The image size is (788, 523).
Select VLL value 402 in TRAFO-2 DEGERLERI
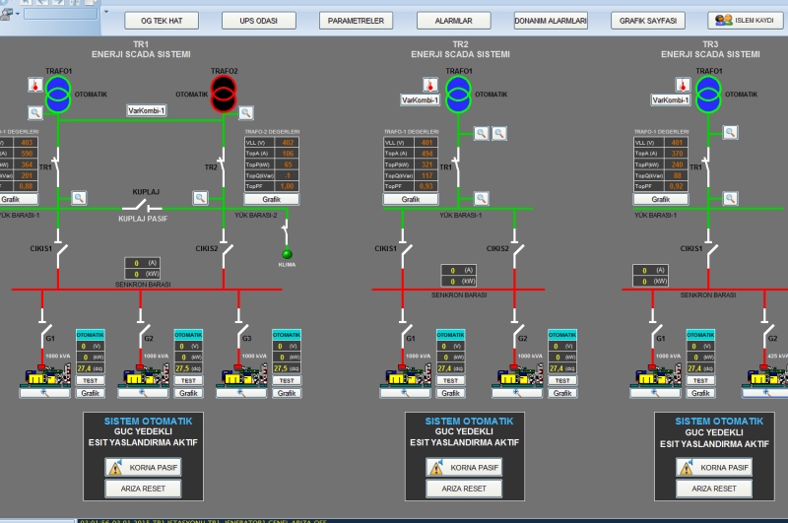pos(288,143)
